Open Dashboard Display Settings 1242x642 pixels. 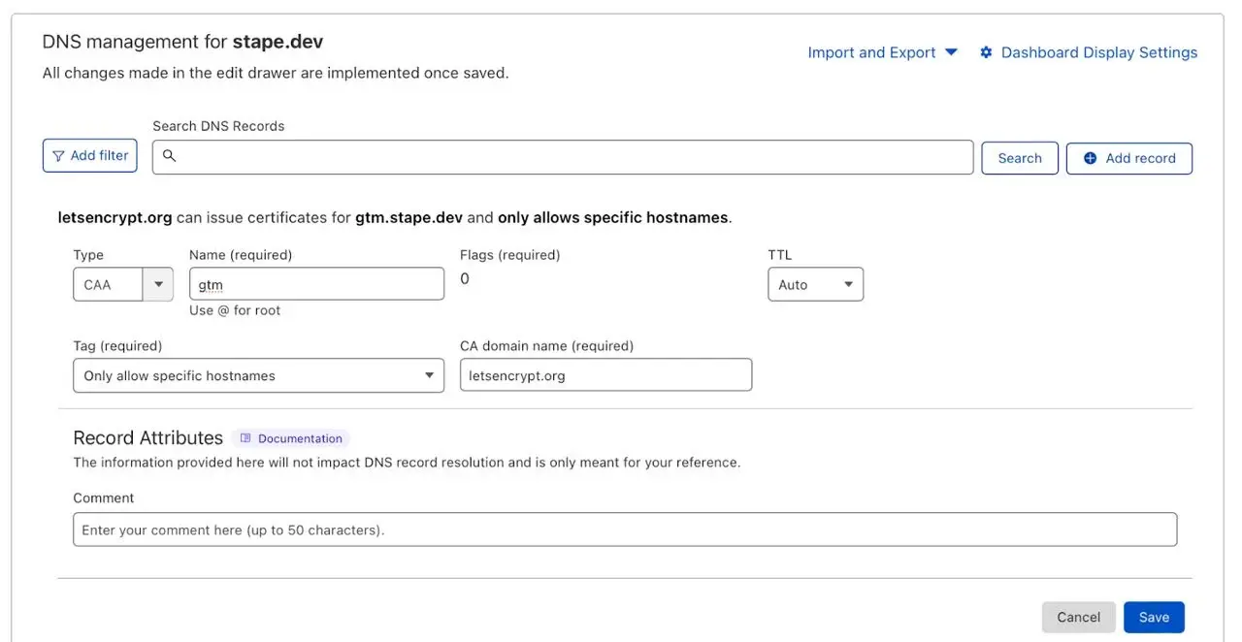(x=1088, y=52)
